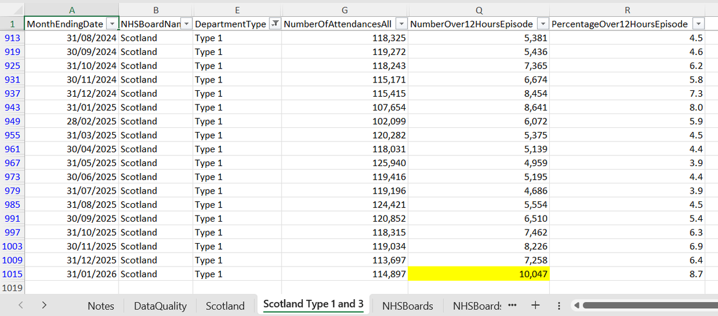Select column A header
Viewport: 718px width, 316px height.
point(71,10)
